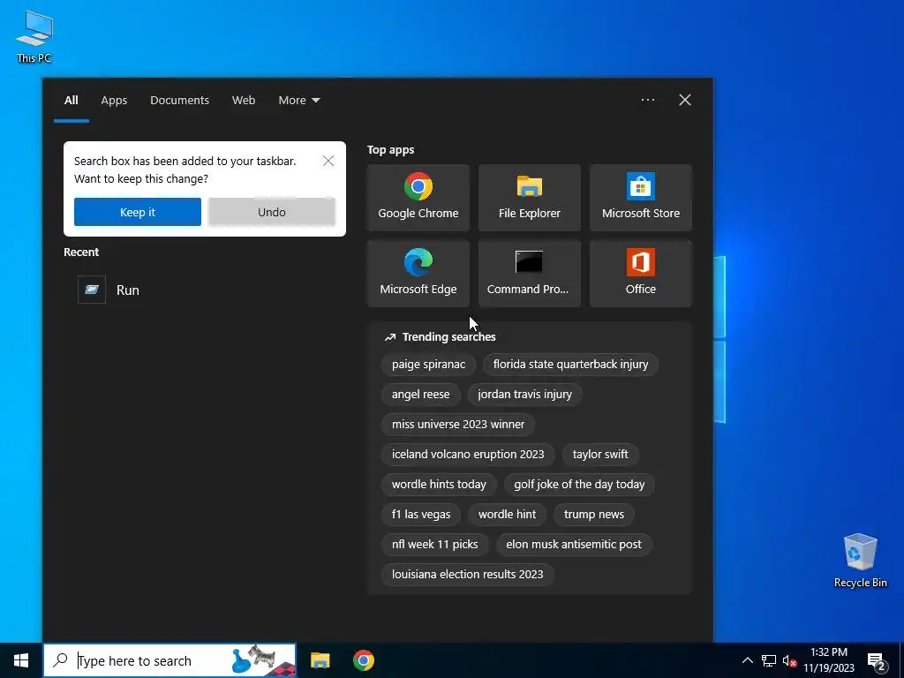Click the muted volume tray icon
This screenshot has width=904, height=678.
789,660
